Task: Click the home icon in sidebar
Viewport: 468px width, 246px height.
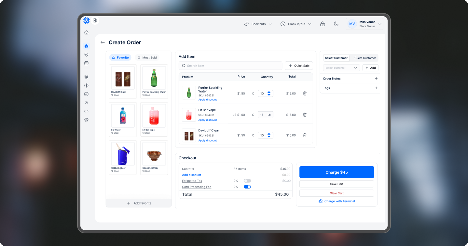Action: click(86, 32)
